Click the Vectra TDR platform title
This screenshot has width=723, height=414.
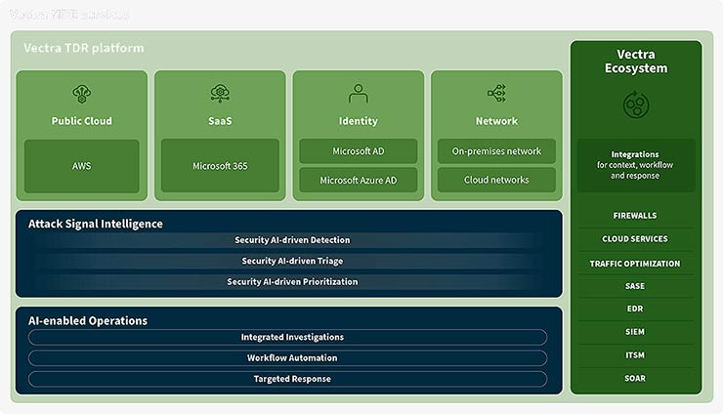coord(84,48)
